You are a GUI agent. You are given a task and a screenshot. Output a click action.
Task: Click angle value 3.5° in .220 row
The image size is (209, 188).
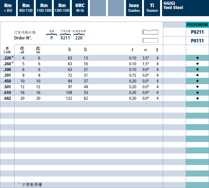point(146,58)
